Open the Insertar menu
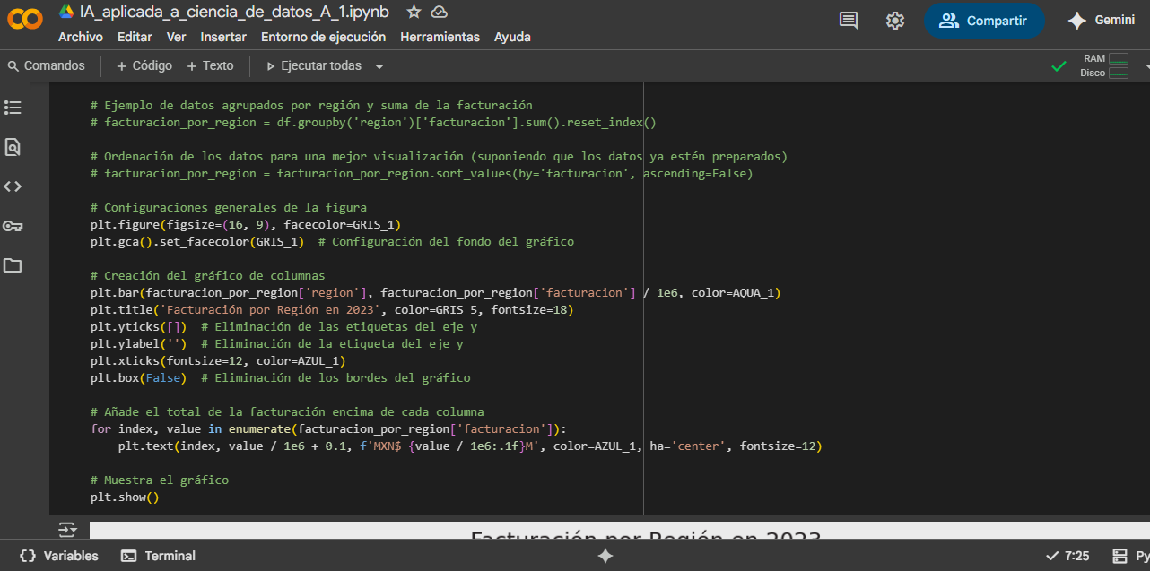This screenshot has height=571, width=1150. [x=223, y=37]
